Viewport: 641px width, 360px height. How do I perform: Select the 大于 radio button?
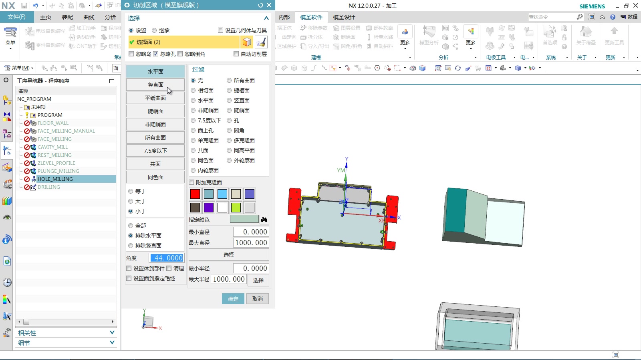point(131,201)
